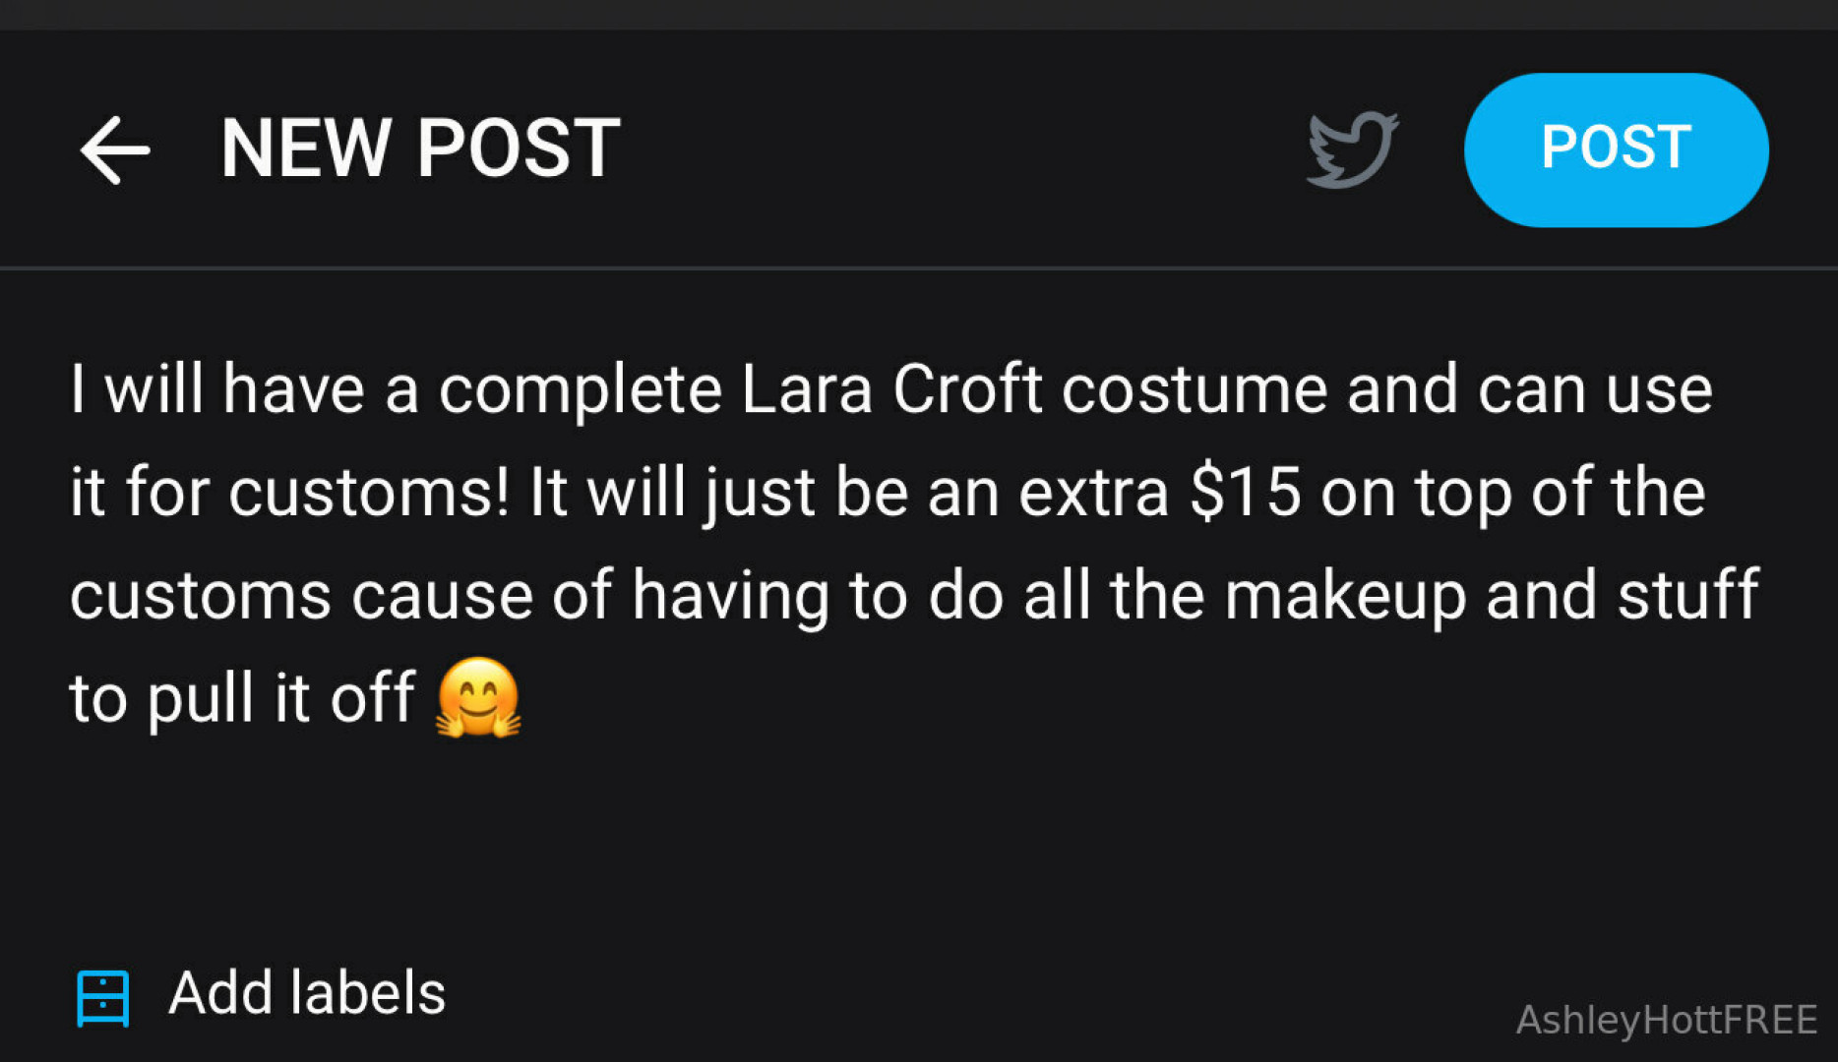Click the Add labels text
The width and height of the screenshot is (1838, 1062).
coord(307,993)
